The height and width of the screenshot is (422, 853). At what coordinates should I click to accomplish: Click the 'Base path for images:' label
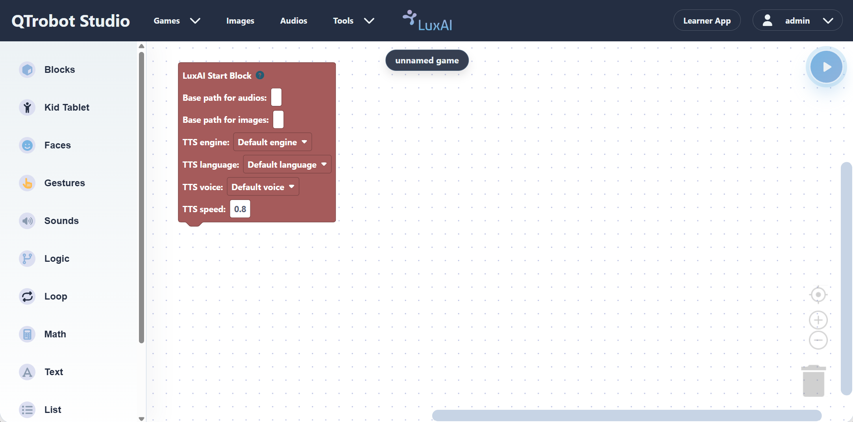226,120
